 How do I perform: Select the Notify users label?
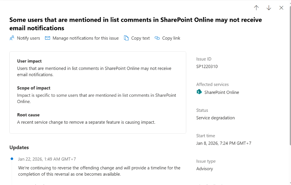[28, 38]
